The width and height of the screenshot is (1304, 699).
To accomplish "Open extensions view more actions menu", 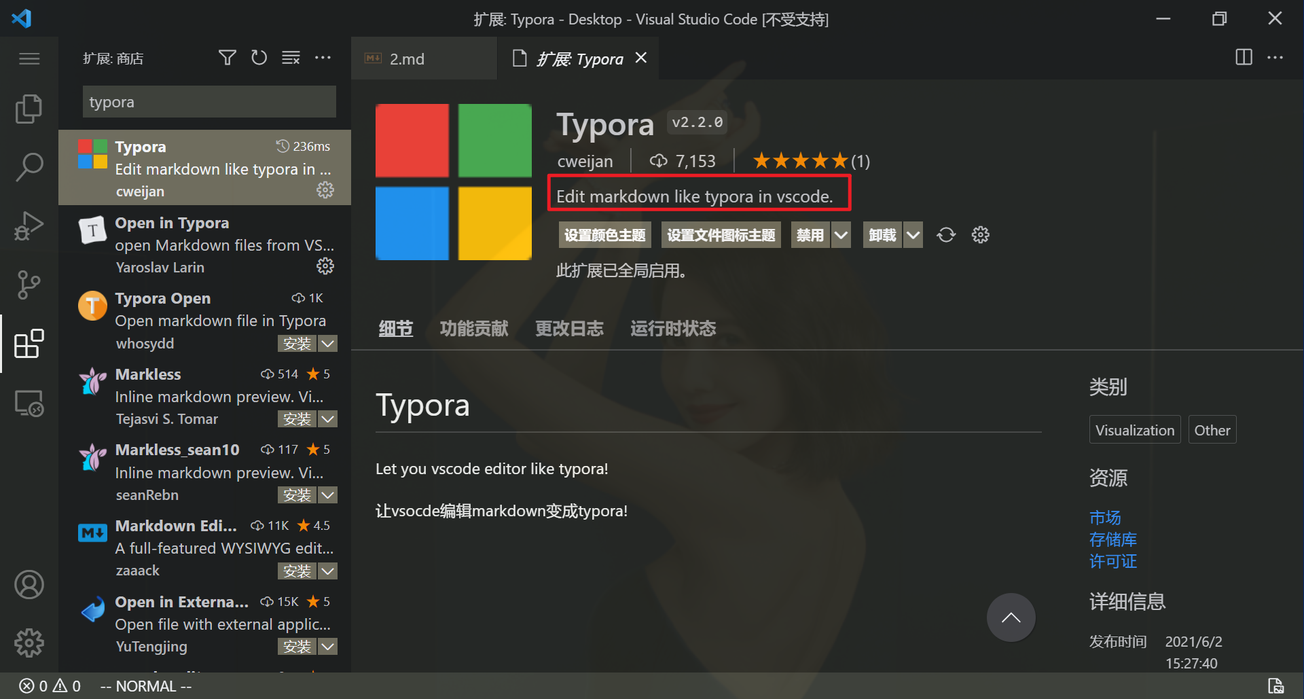I will (x=323, y=58).
